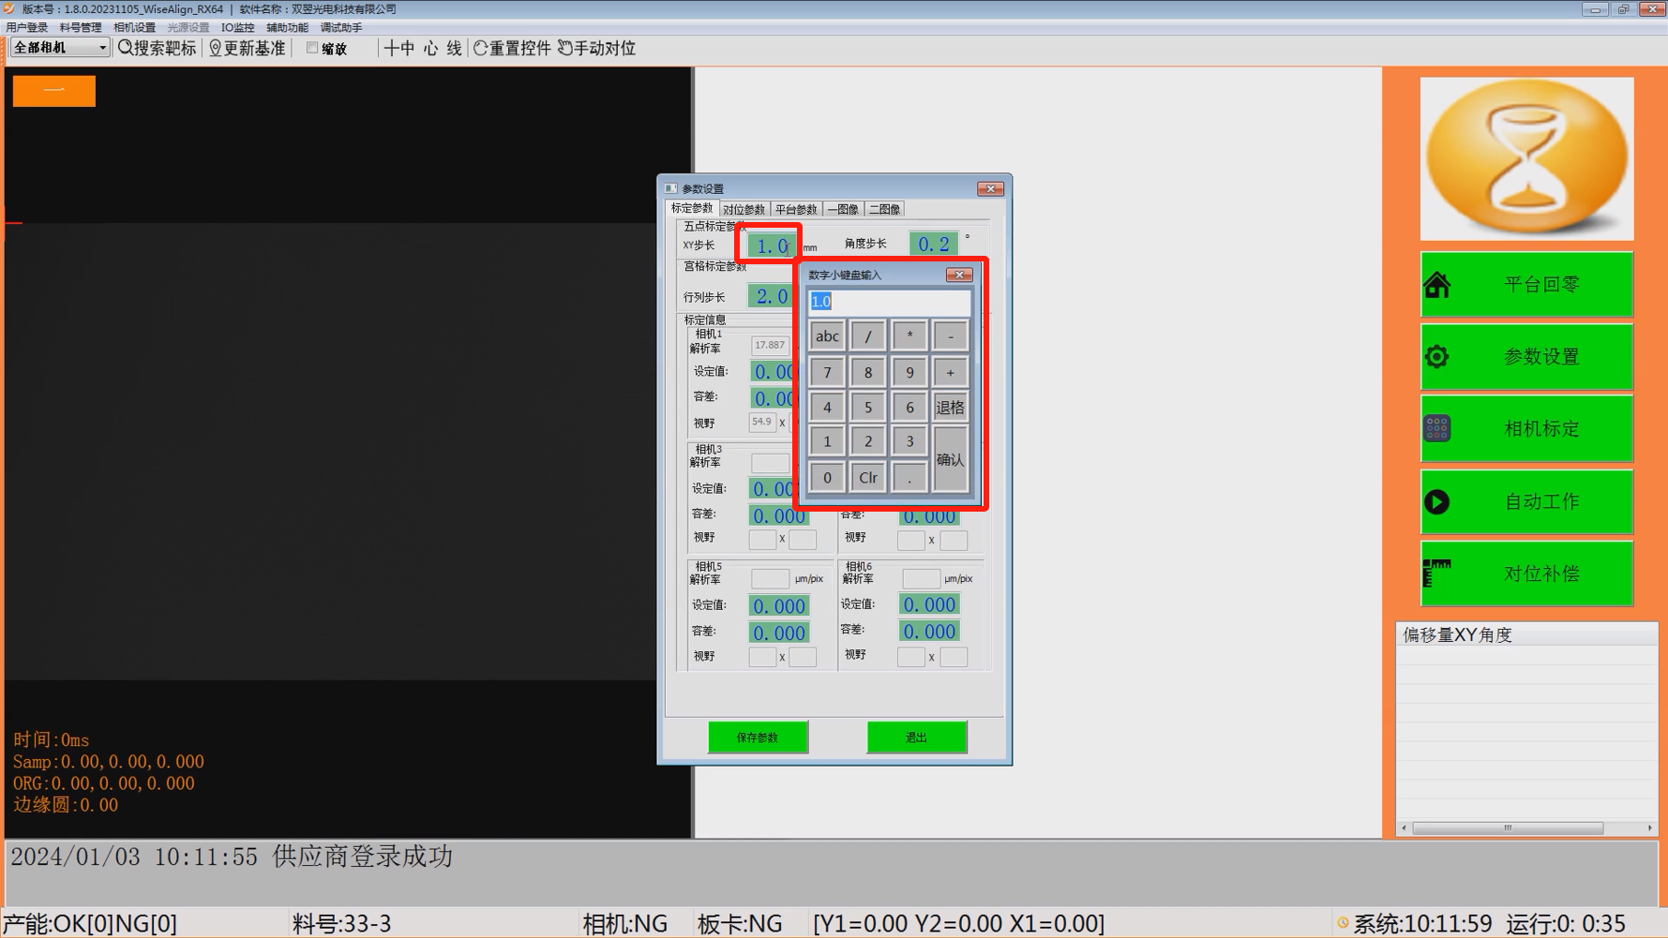Click the 搜索靶标 search target tool

(x=158, y=49)
